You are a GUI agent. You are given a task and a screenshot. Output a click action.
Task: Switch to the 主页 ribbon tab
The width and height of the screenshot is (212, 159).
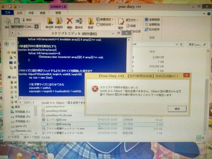point(19,13)
